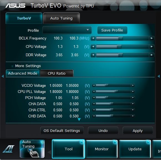Select the Advanced Mode tab
This screenshot has height=160, width=161.
tap(22, 73)
